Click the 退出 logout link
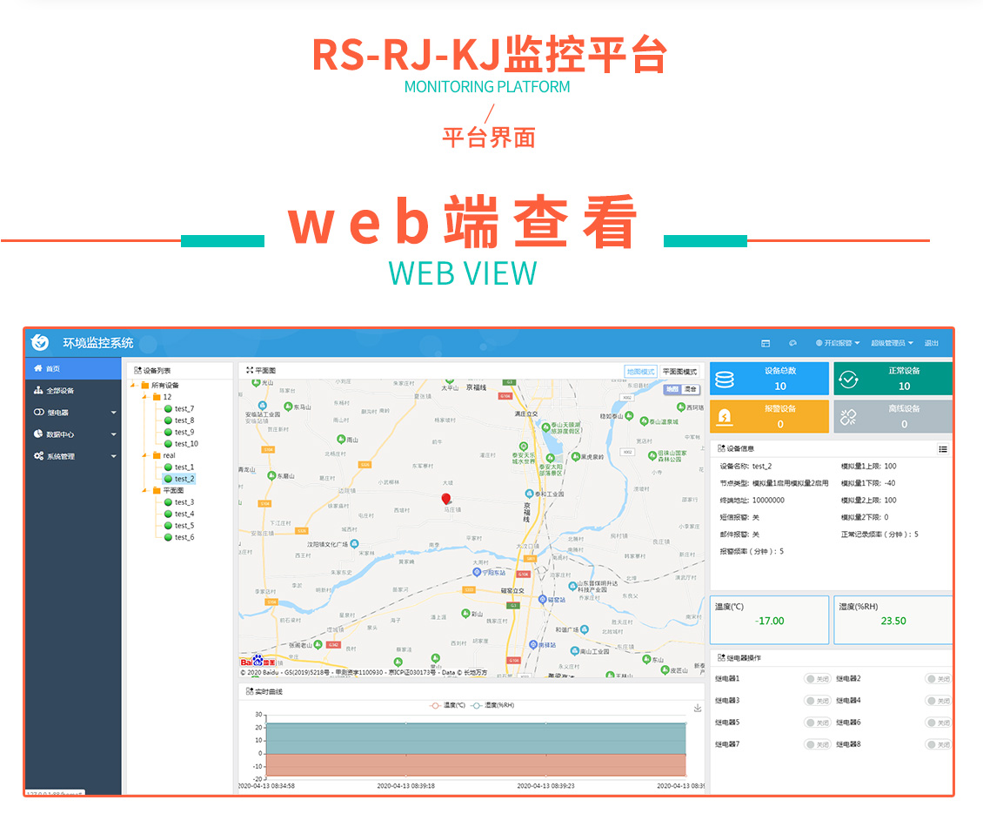Image resolution: width=983 pixels, height=827 pixels. [932, 343]
